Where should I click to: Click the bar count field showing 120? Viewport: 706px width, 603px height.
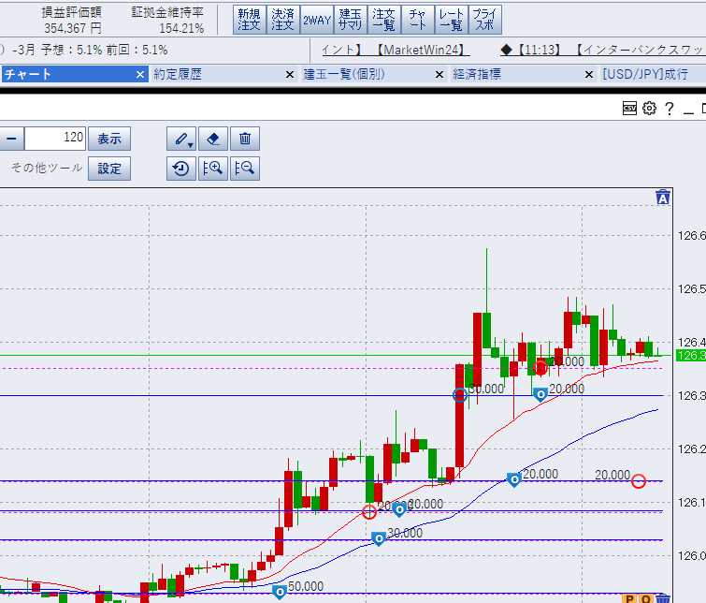point(55,139)
